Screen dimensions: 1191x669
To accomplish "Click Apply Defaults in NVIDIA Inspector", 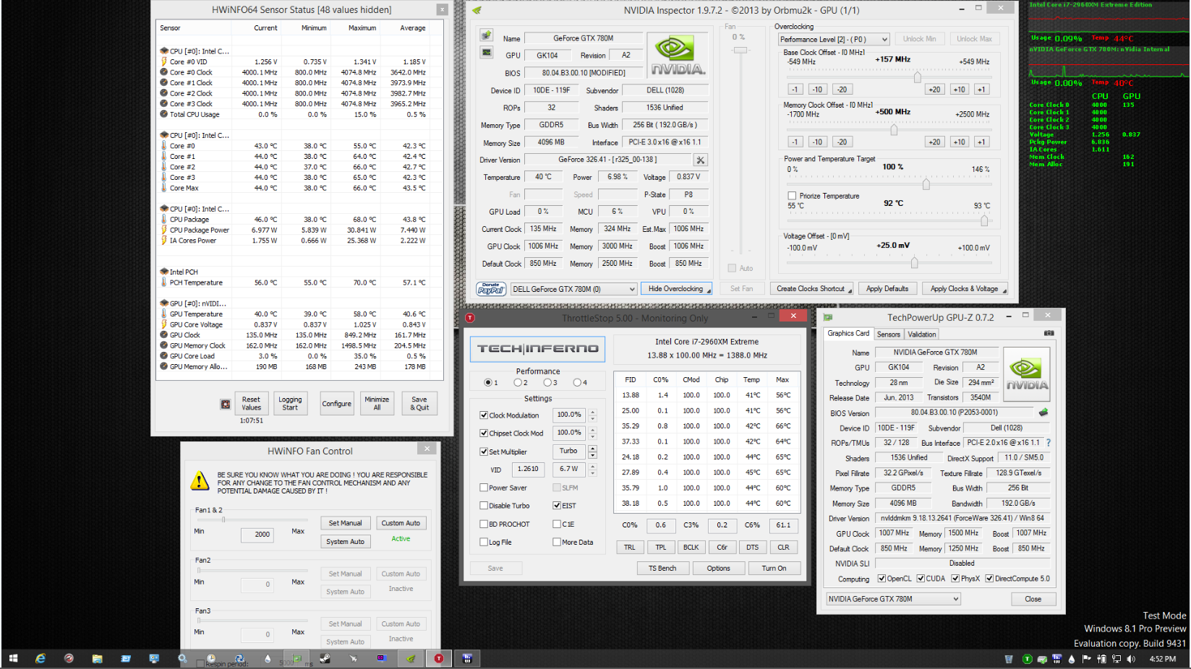I will pyautogui.click(x=887, y=289).
